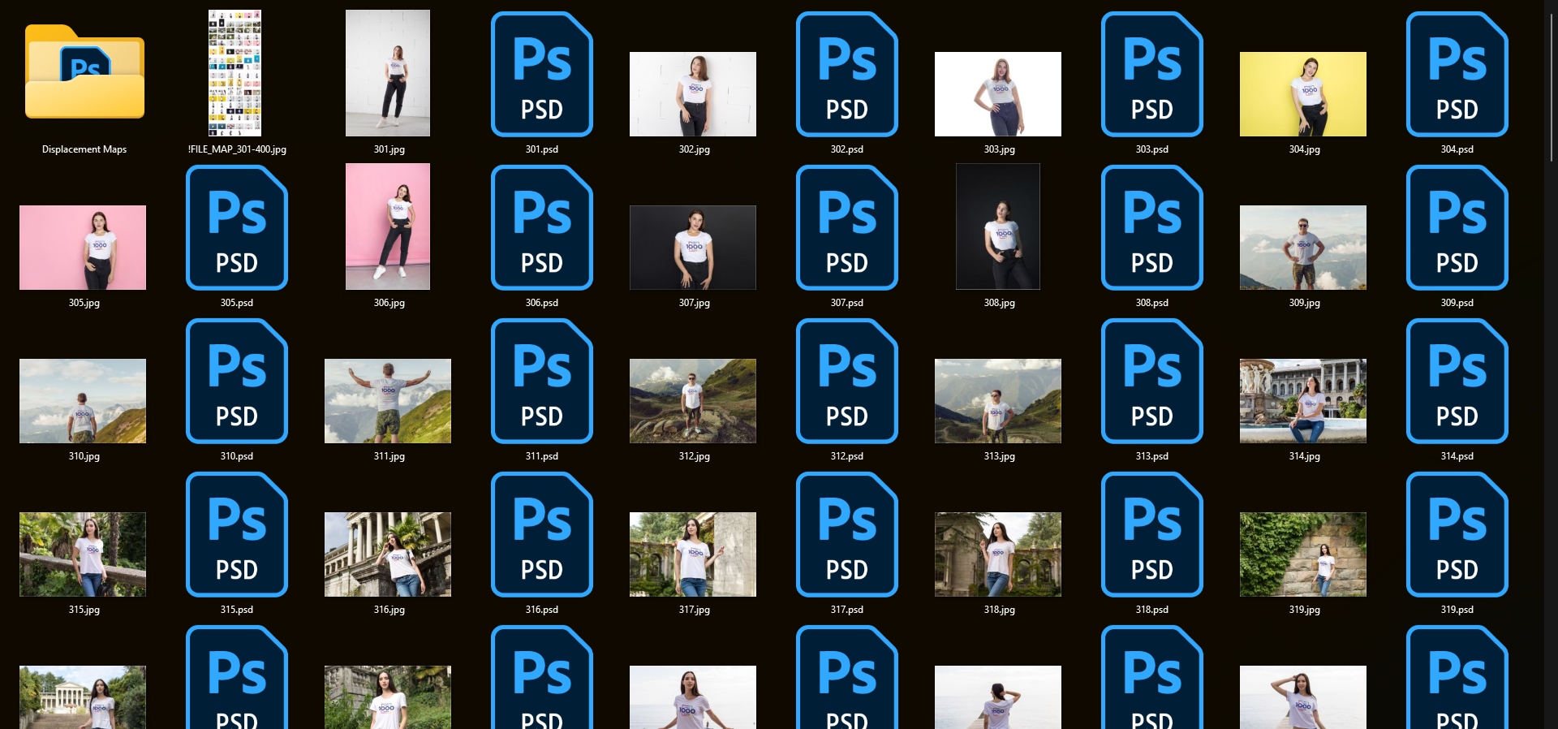
Task: Click the 304.jpg yellow background photo
Action: (1302, 94)
